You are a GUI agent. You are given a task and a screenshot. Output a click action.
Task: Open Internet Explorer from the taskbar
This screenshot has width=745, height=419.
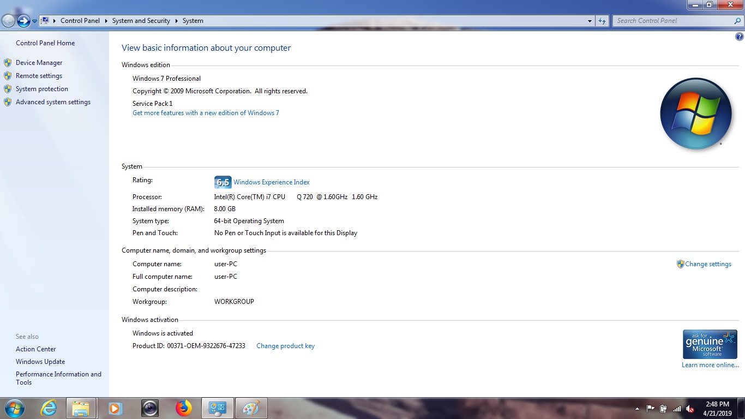(49, 408)
